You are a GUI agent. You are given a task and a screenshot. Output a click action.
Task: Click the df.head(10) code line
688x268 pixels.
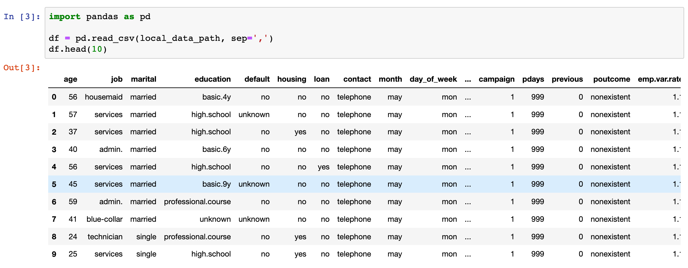click(78, 49)
